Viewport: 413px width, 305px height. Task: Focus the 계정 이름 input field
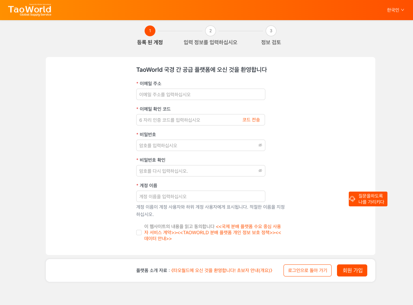(x=201, y=196)
